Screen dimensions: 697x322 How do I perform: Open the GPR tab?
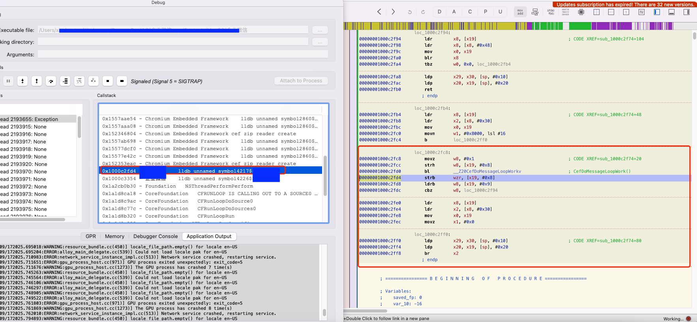point(91,236)
